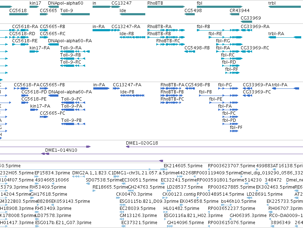Select the CR43944 gene label
This screenshot has width=303, height=228.
[239, 10]
